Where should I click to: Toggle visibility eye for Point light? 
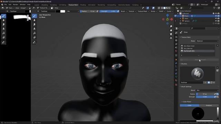coord(216,18)
